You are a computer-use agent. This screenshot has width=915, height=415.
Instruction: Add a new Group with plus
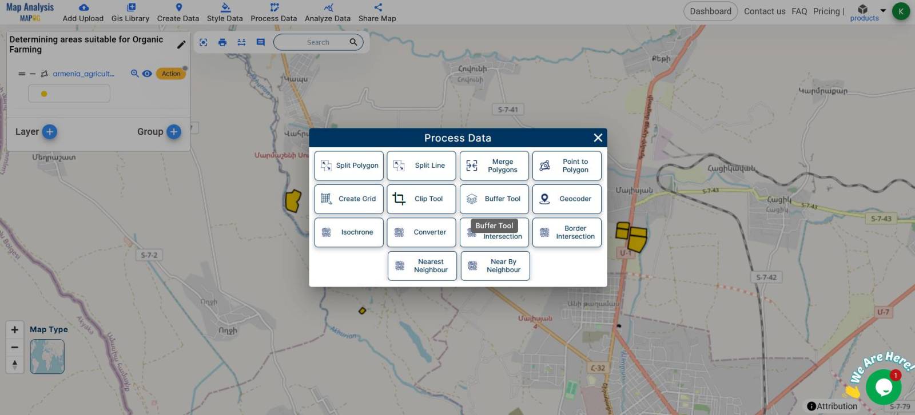tap(174, 132)
